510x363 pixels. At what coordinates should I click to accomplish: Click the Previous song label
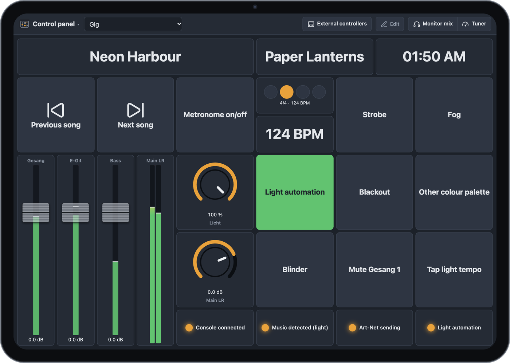click(x=56, y=125)
